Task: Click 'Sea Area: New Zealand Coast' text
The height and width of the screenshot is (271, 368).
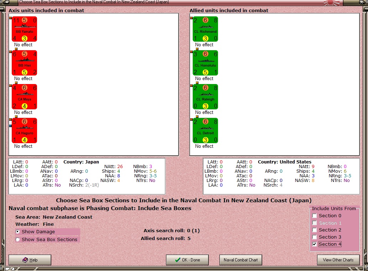Action: pyautogui.click(x=54, y=217)
